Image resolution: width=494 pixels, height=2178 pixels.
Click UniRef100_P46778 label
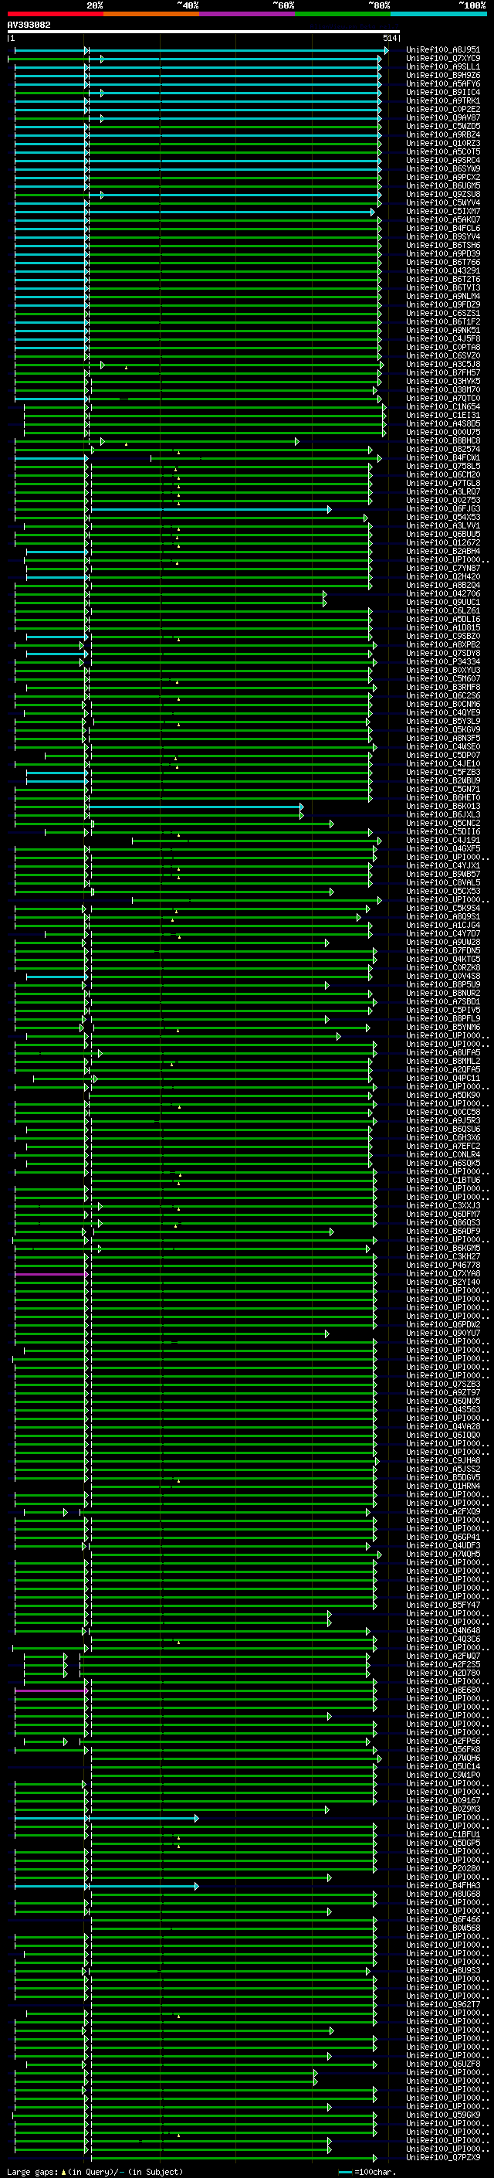pyautogui.click(x=443, y=1266)
